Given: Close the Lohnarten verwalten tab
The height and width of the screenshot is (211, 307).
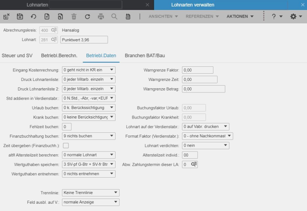Looking at the screenshot, I should 303,5.
